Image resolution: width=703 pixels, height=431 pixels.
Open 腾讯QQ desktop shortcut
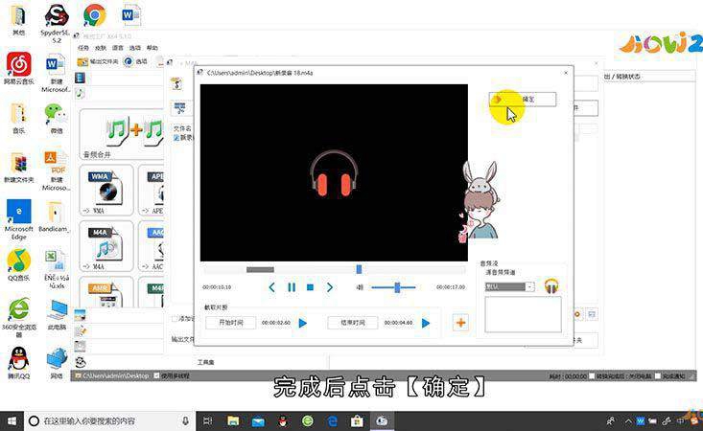click(x=19, y=363)
